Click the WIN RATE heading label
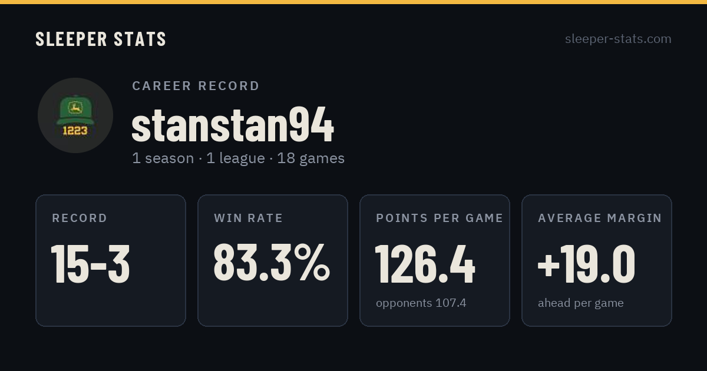Viewport: 707px width, 371px height. 248,218
